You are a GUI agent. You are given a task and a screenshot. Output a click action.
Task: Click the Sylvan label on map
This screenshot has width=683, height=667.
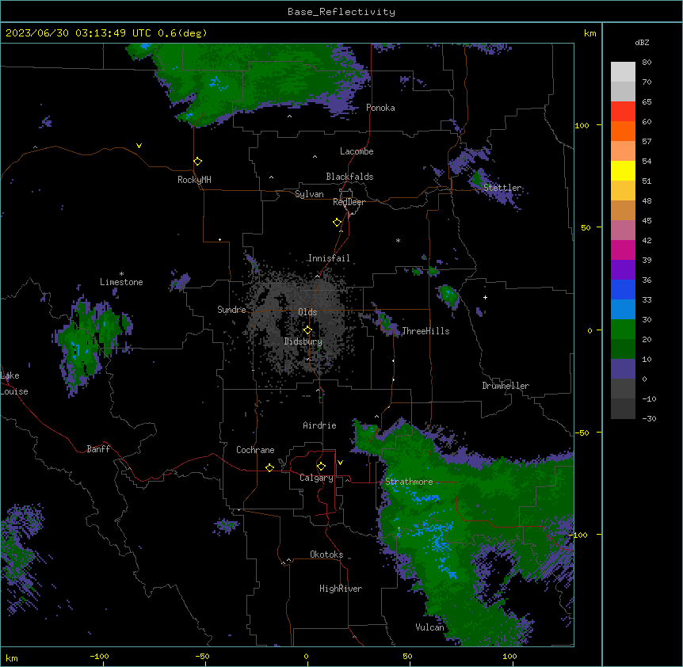309,194
